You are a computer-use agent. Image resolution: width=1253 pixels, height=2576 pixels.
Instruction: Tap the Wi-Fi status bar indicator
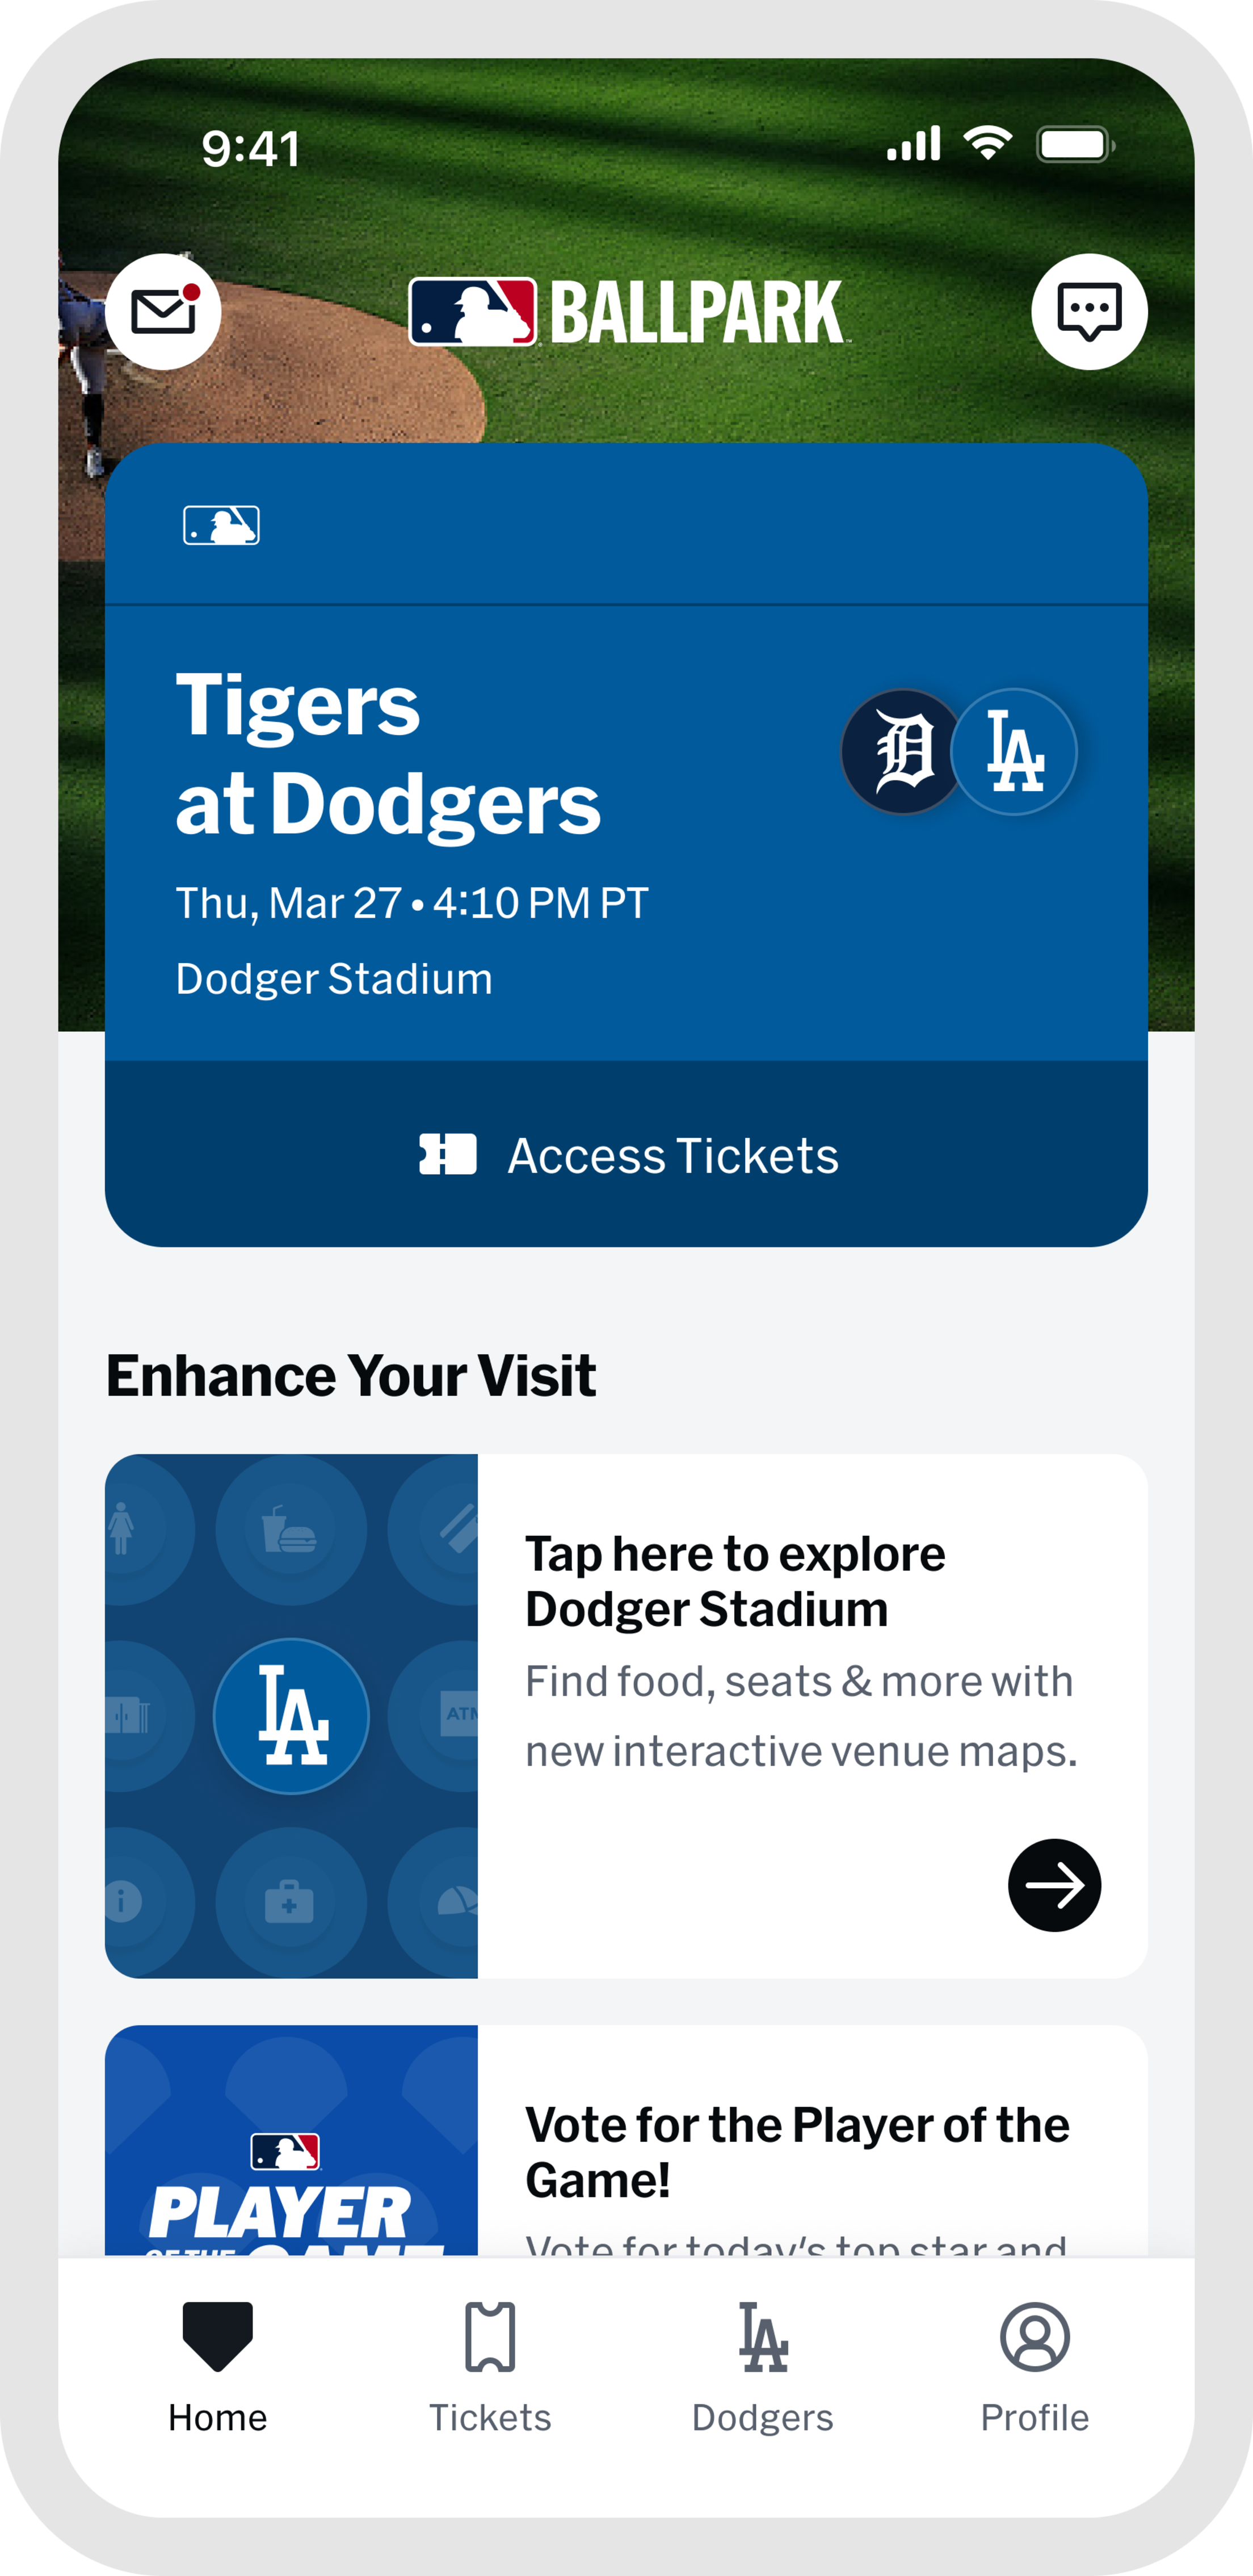987,145
